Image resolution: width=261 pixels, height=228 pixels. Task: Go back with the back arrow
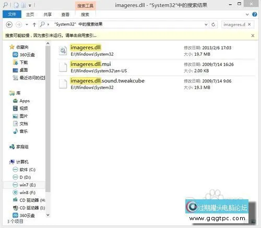(9, 25)
